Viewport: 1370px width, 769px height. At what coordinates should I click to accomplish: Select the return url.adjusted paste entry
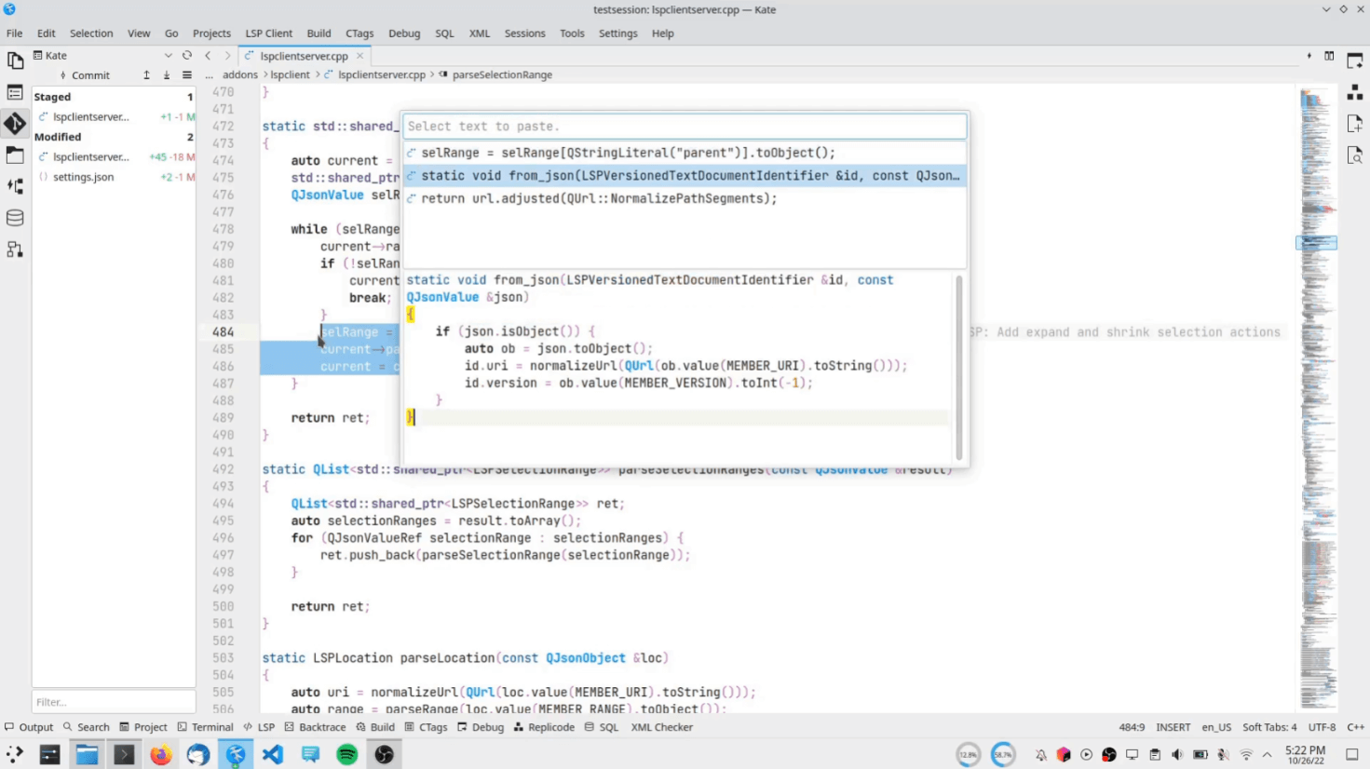pyautogui.click(x=598, y=198)
